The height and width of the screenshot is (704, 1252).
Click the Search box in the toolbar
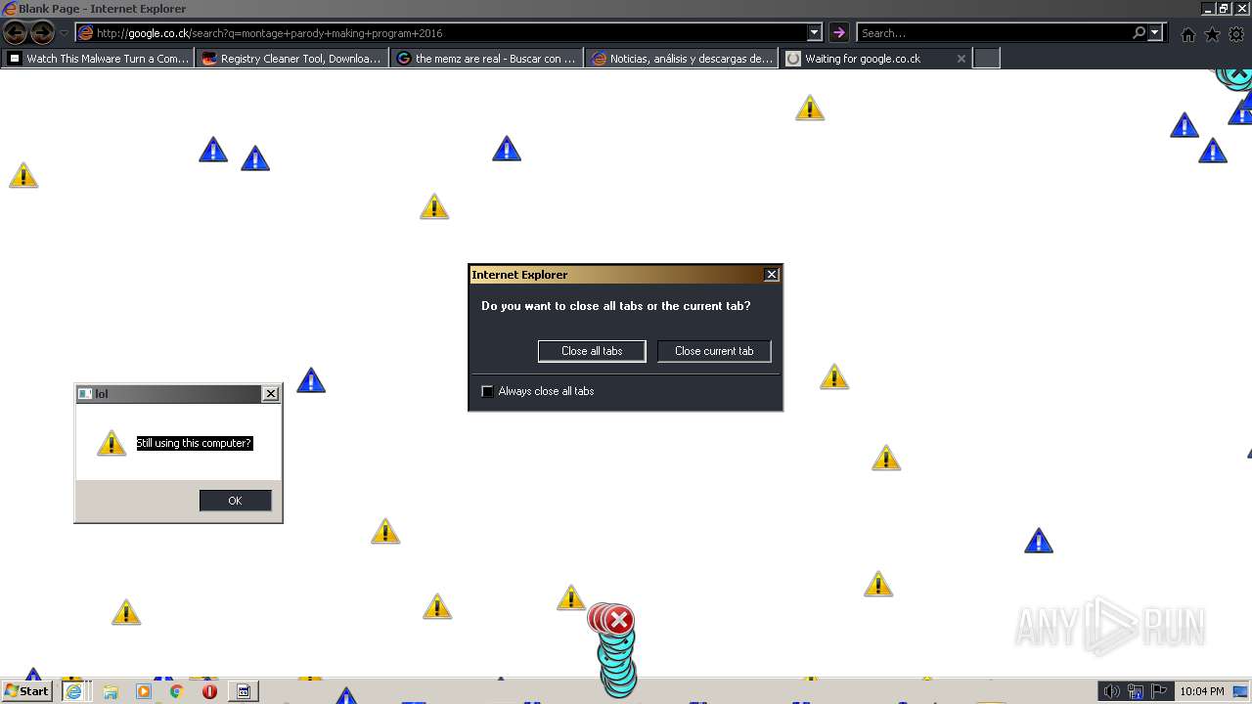pos(994,33)
